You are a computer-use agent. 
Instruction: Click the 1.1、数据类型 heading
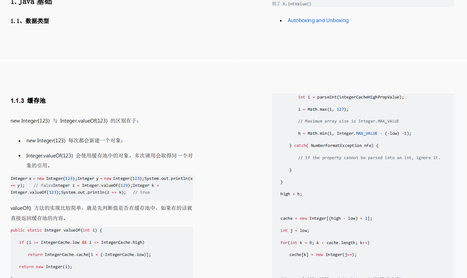click(x=30, y=21)
